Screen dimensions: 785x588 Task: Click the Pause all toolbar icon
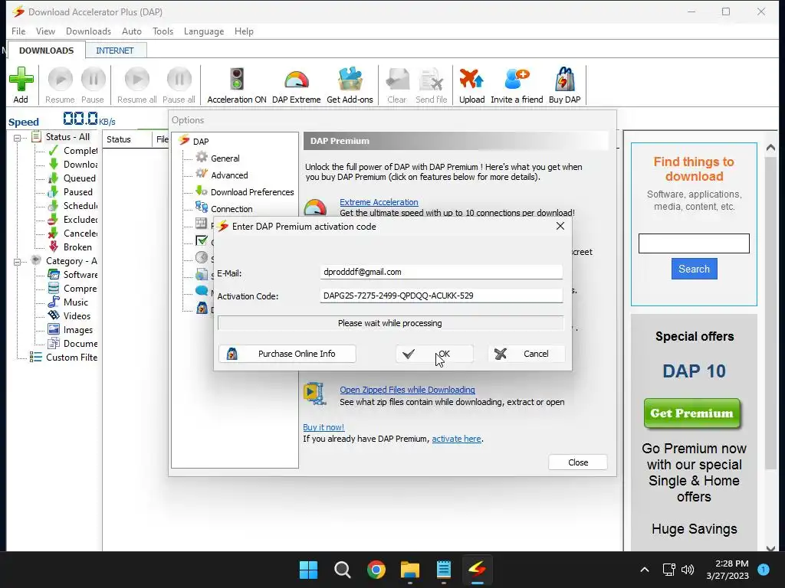pos(179,80)
